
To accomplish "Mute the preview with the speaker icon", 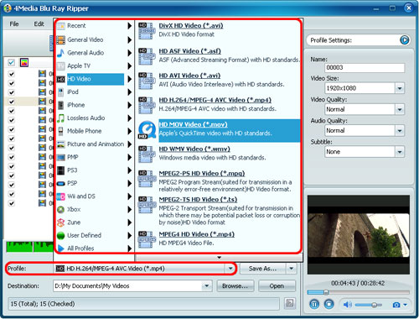I will tap(348, 305).
